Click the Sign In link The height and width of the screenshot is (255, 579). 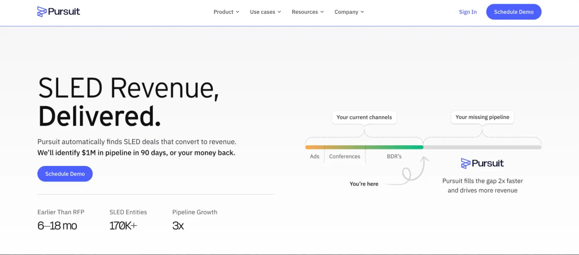pyautogui.click(x=468, y=12)
